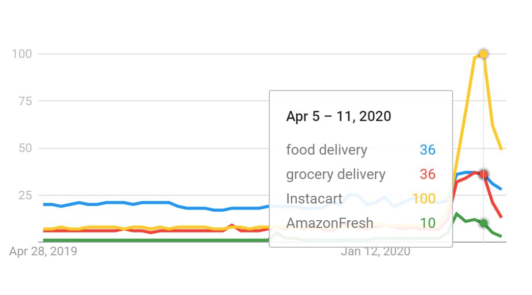Select the 'grocery delivery' tooltip row
532x295 pixels.
click(360, 174)
